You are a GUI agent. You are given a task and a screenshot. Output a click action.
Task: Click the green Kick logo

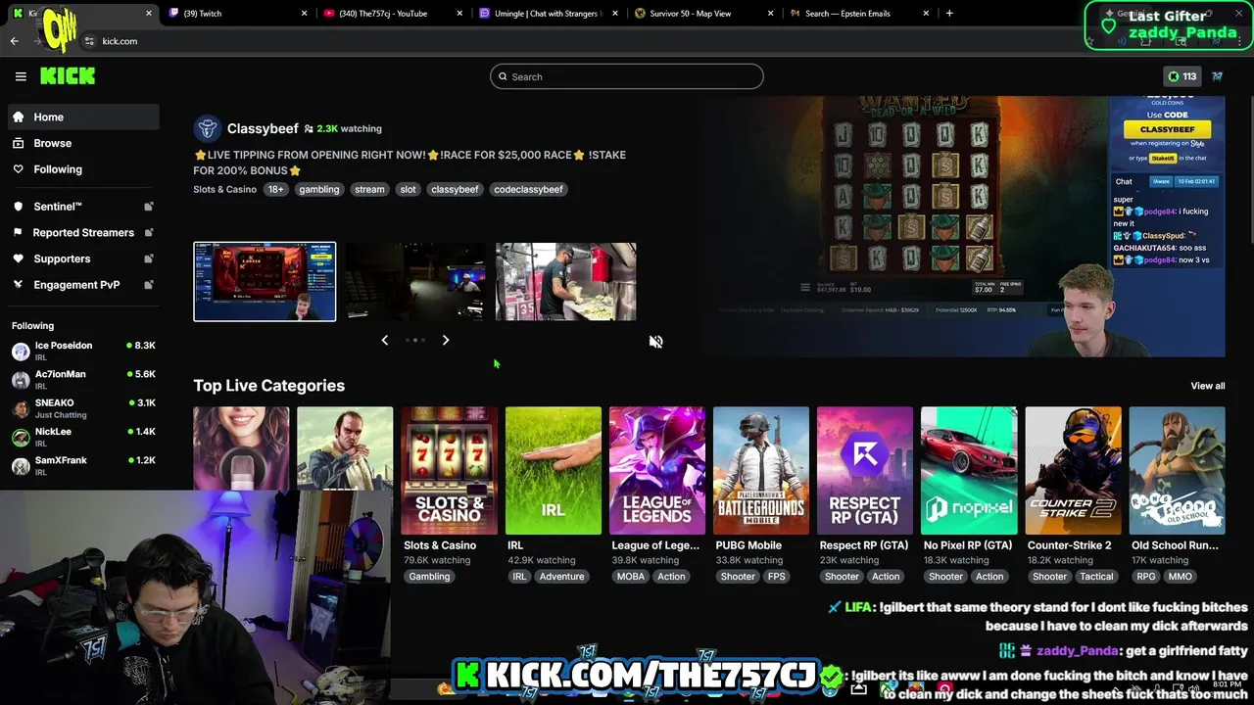68,76
